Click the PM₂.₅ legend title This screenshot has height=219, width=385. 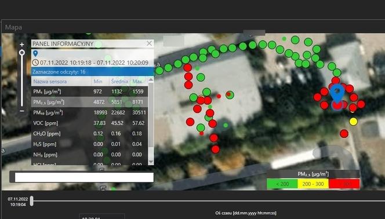click(x=313, y=174)
